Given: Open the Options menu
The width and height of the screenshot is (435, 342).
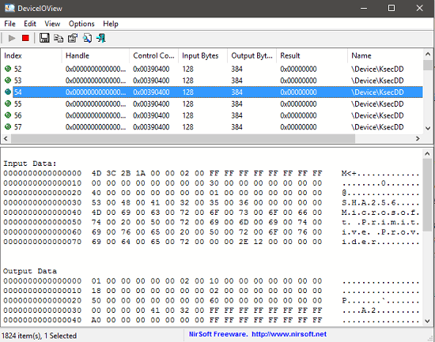Looking at the screenshot, I should (x=81, y=24).
